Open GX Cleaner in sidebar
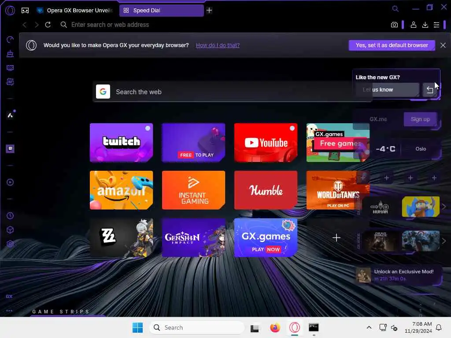Screen dimensions: 451x338 coord(10,54)
